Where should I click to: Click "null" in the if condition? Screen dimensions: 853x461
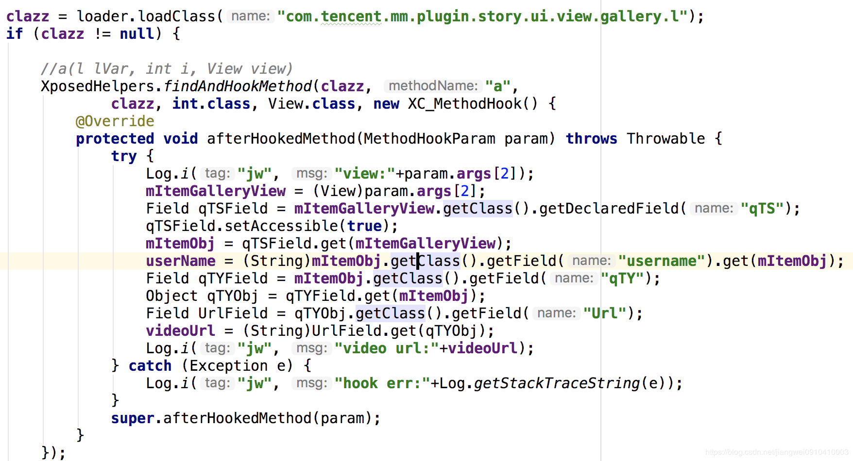point(137,33)
